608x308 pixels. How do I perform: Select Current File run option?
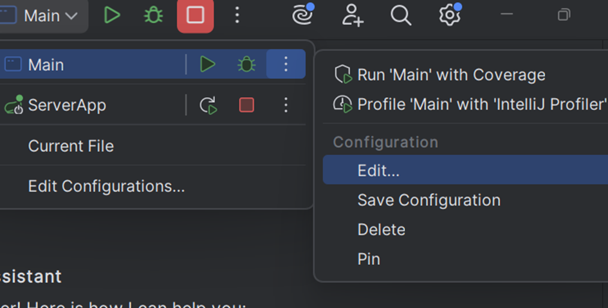pyautogui.click(x=71, y=146)
